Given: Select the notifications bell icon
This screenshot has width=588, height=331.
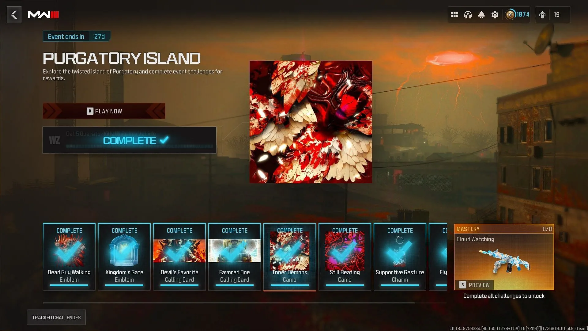Looking at the screenshot, I should 481,14.
